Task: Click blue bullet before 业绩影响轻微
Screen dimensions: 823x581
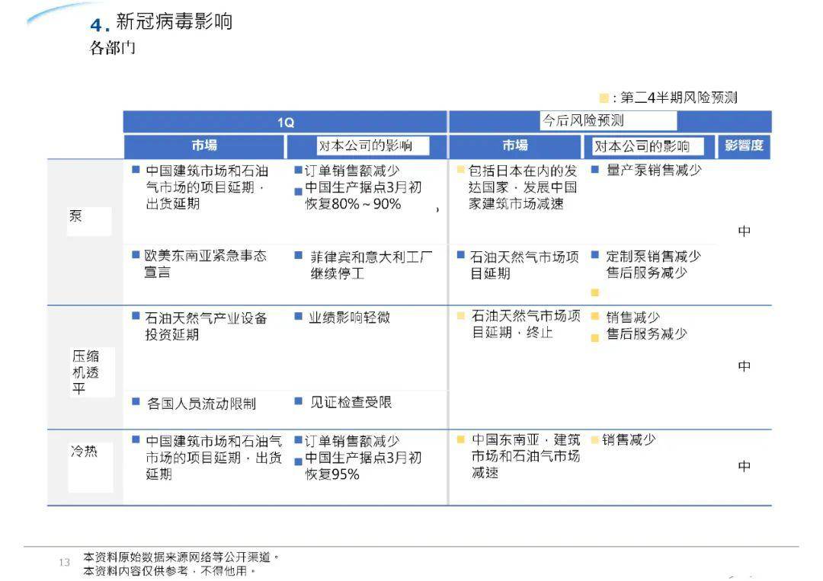Action: click(x=298, y=316)
